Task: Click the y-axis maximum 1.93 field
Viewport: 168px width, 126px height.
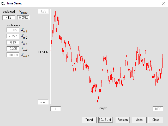Action: 43,11
